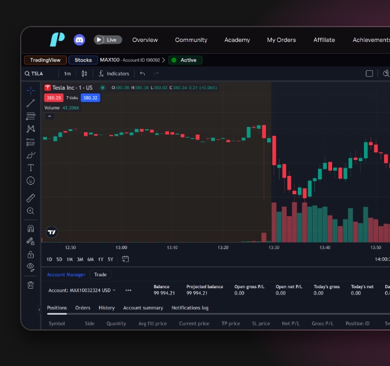
Task: Set chart range to 1Y
Action: tap(100, 259)
